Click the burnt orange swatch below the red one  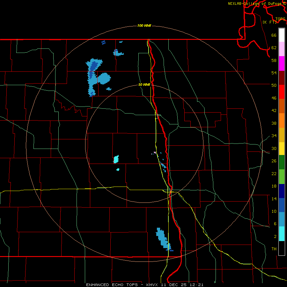(282, 106)
